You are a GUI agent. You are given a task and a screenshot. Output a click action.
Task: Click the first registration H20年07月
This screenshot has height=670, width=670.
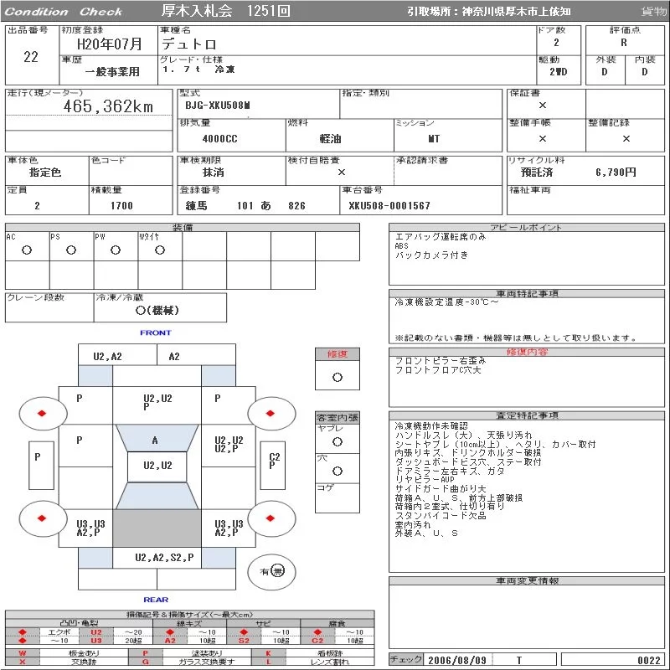pos(110,44)
